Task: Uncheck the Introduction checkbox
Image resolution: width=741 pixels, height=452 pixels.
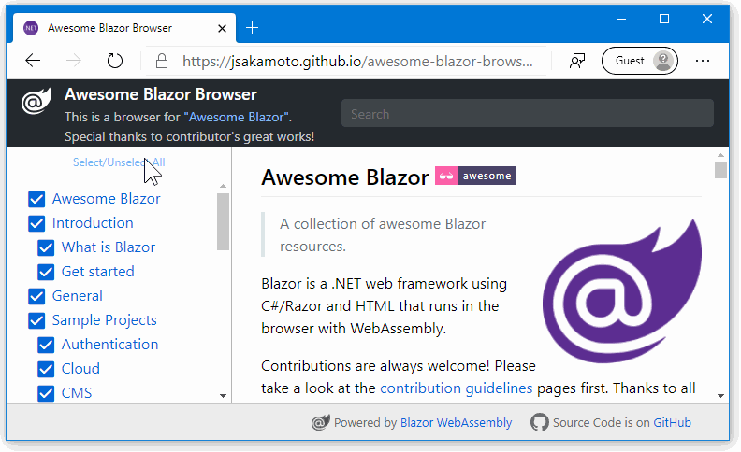Action: [36, 223]
